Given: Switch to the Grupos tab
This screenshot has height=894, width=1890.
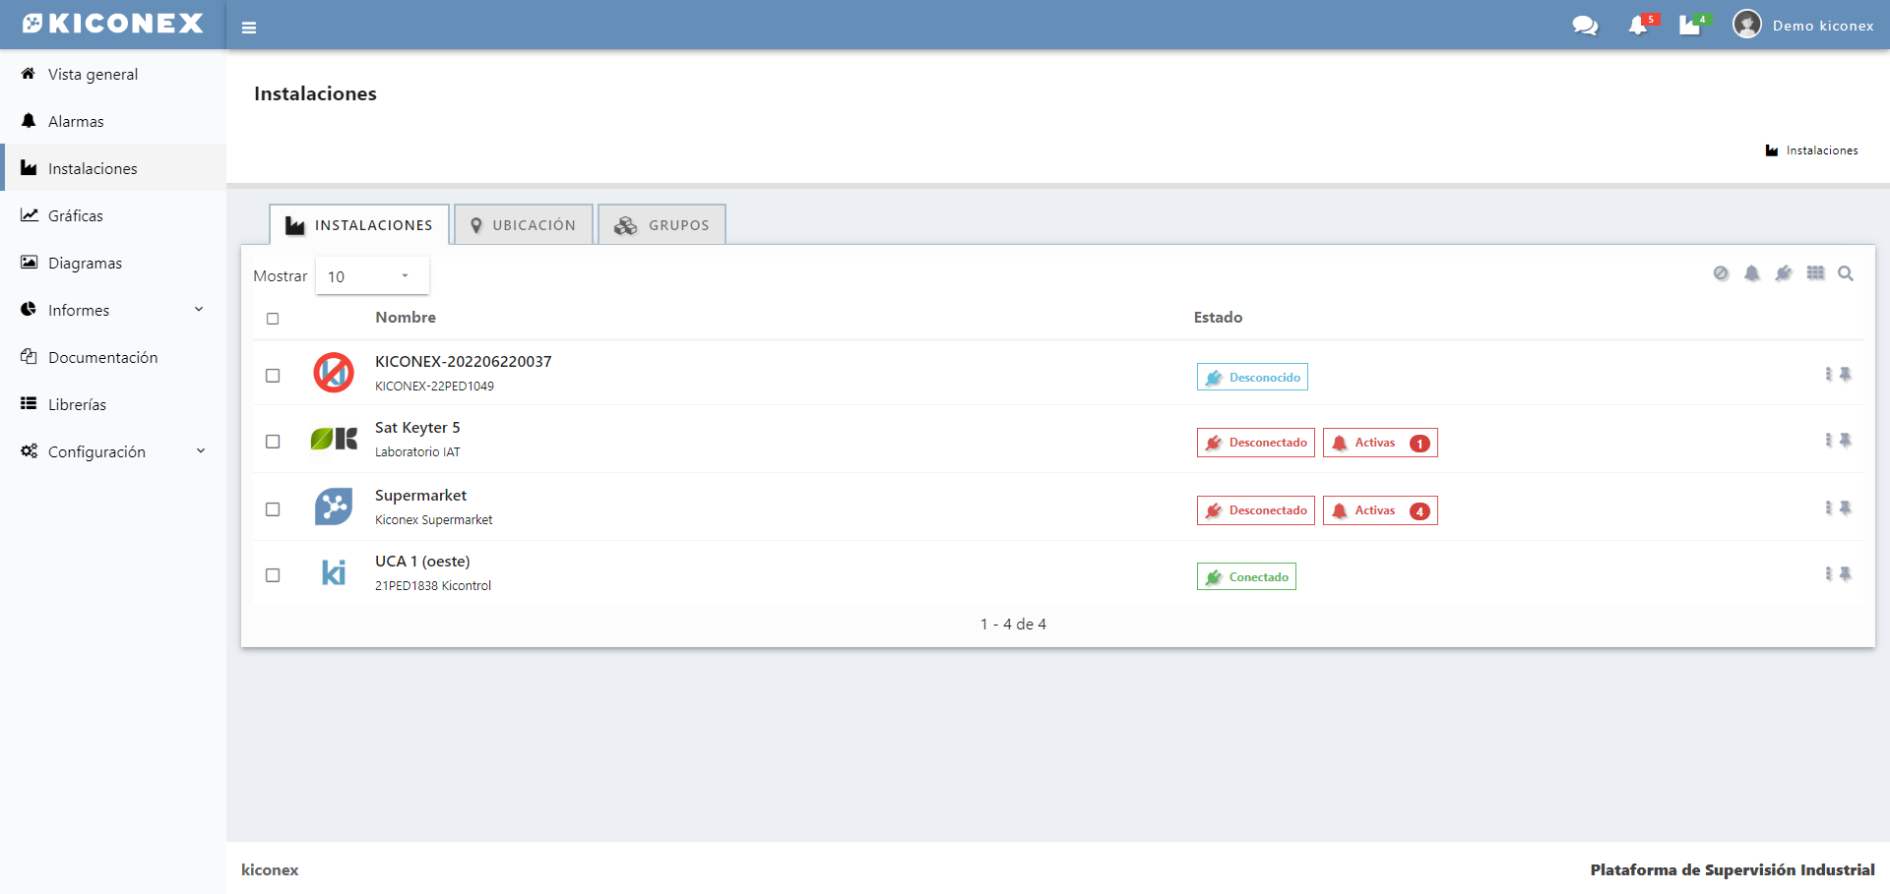Looking at the screenshot, I should click(x=662, y=225).
